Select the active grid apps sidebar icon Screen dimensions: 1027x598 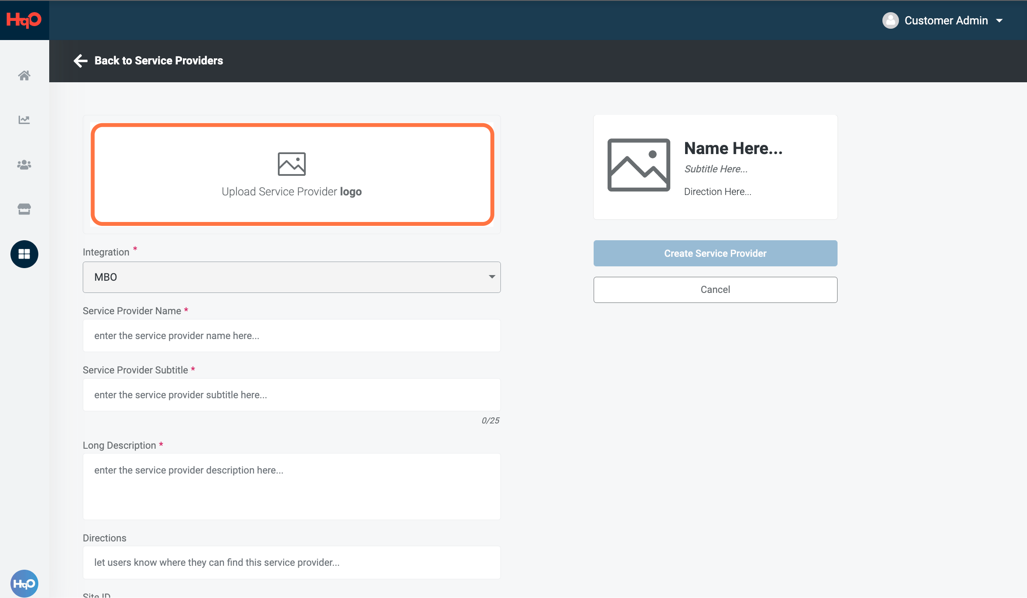coord(24,254)
